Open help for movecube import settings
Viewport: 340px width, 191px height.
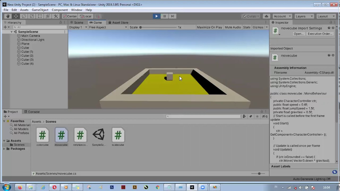click(x=329, y=28)
